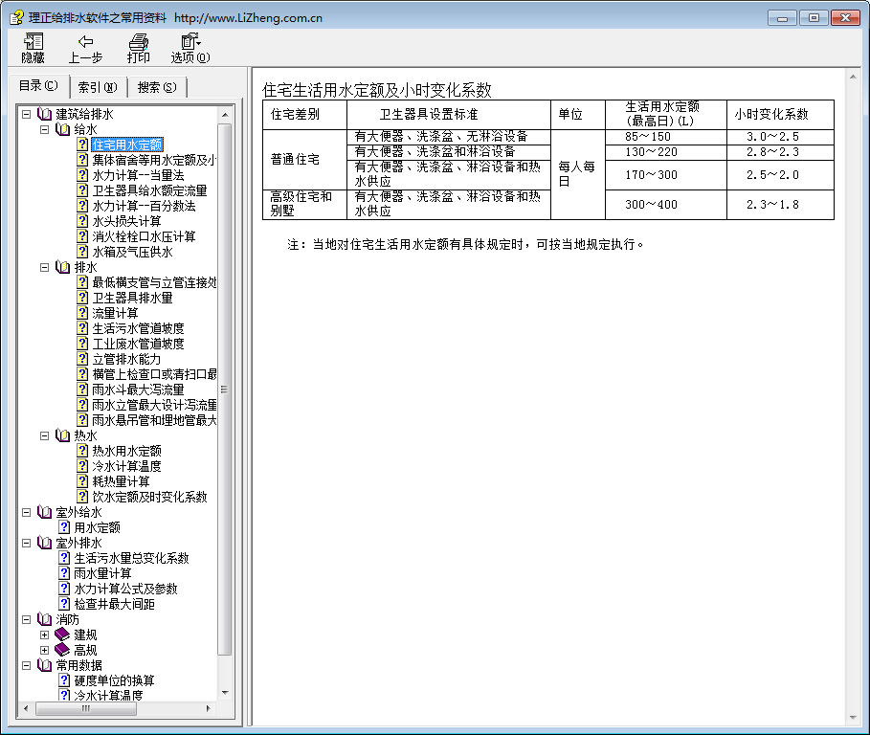Click the question-mark icon beside 雨水量计算
This screenshot has height=735, width=870.
tap(64, 573)
